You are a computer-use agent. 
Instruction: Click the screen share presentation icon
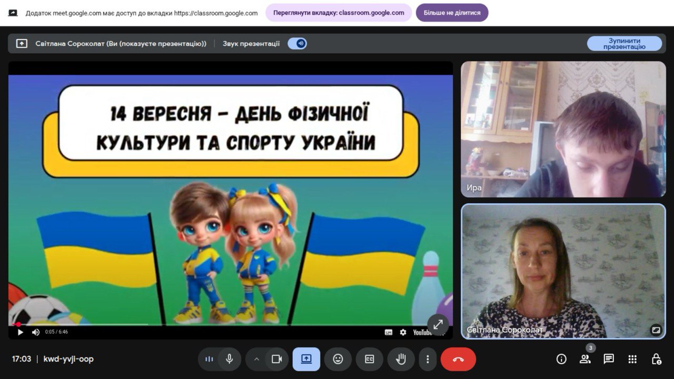[x=306, y=359]
